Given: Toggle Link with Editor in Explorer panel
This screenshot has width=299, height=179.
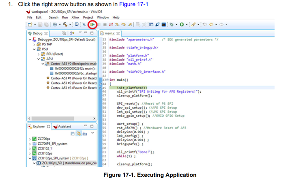Looking at the screenshot, I should 79,134.
